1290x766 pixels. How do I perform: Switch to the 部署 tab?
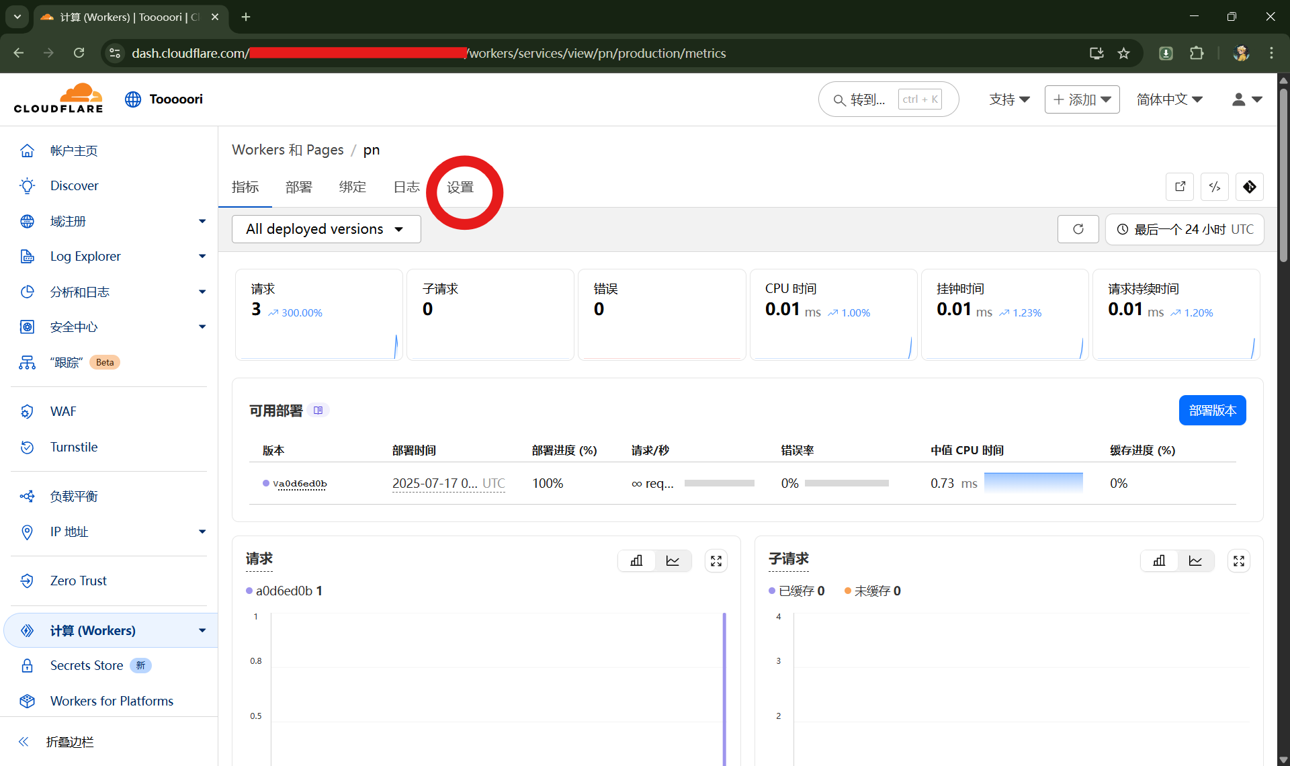click(x=298, y=187)
